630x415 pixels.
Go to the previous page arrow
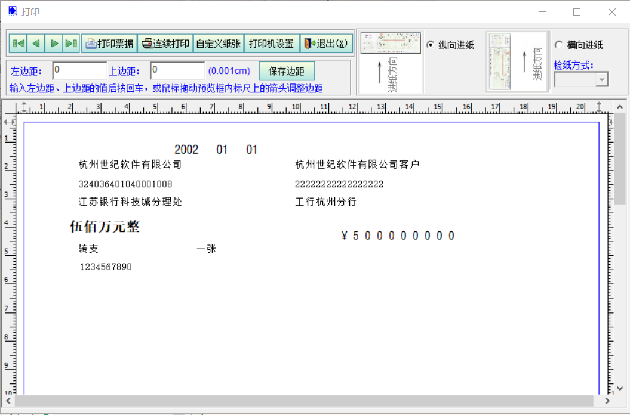point(36,44)
